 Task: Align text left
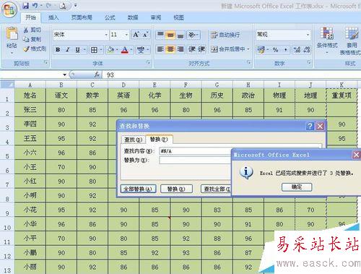click(x=160, y=49)
